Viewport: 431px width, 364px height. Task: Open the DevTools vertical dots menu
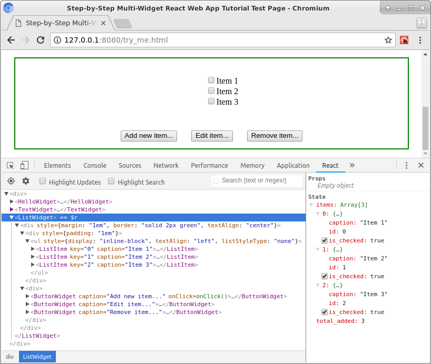click(406, 165)
